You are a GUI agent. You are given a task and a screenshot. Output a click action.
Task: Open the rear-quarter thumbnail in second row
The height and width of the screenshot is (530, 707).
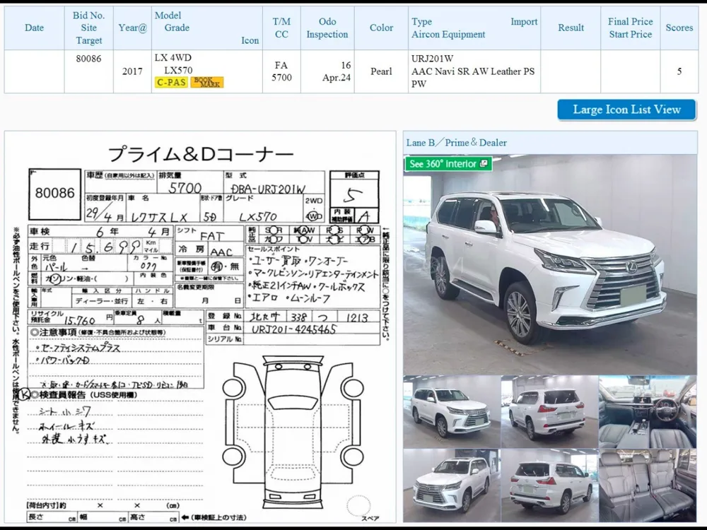click(x=549, y=486)
